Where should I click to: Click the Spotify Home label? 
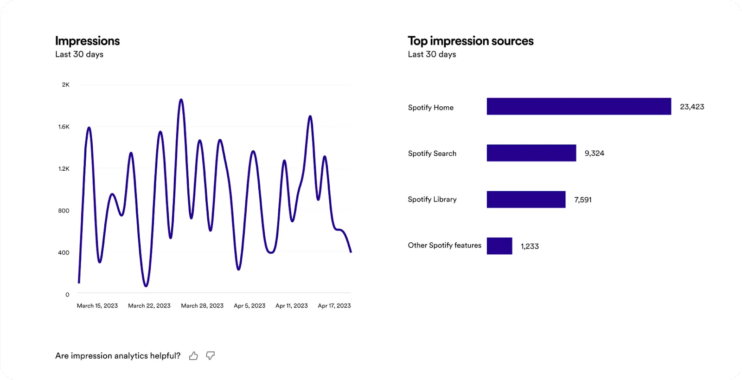[431, 108]
